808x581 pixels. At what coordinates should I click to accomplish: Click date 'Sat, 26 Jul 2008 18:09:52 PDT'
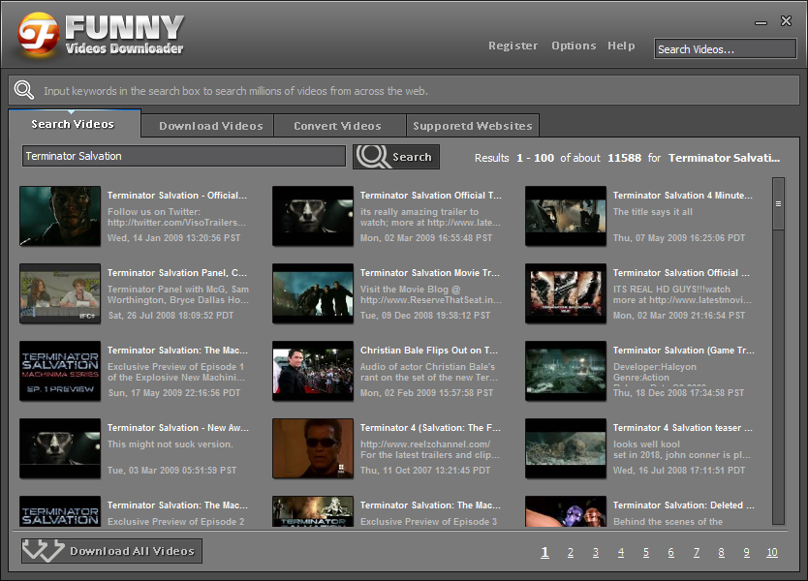click(171, 316)
